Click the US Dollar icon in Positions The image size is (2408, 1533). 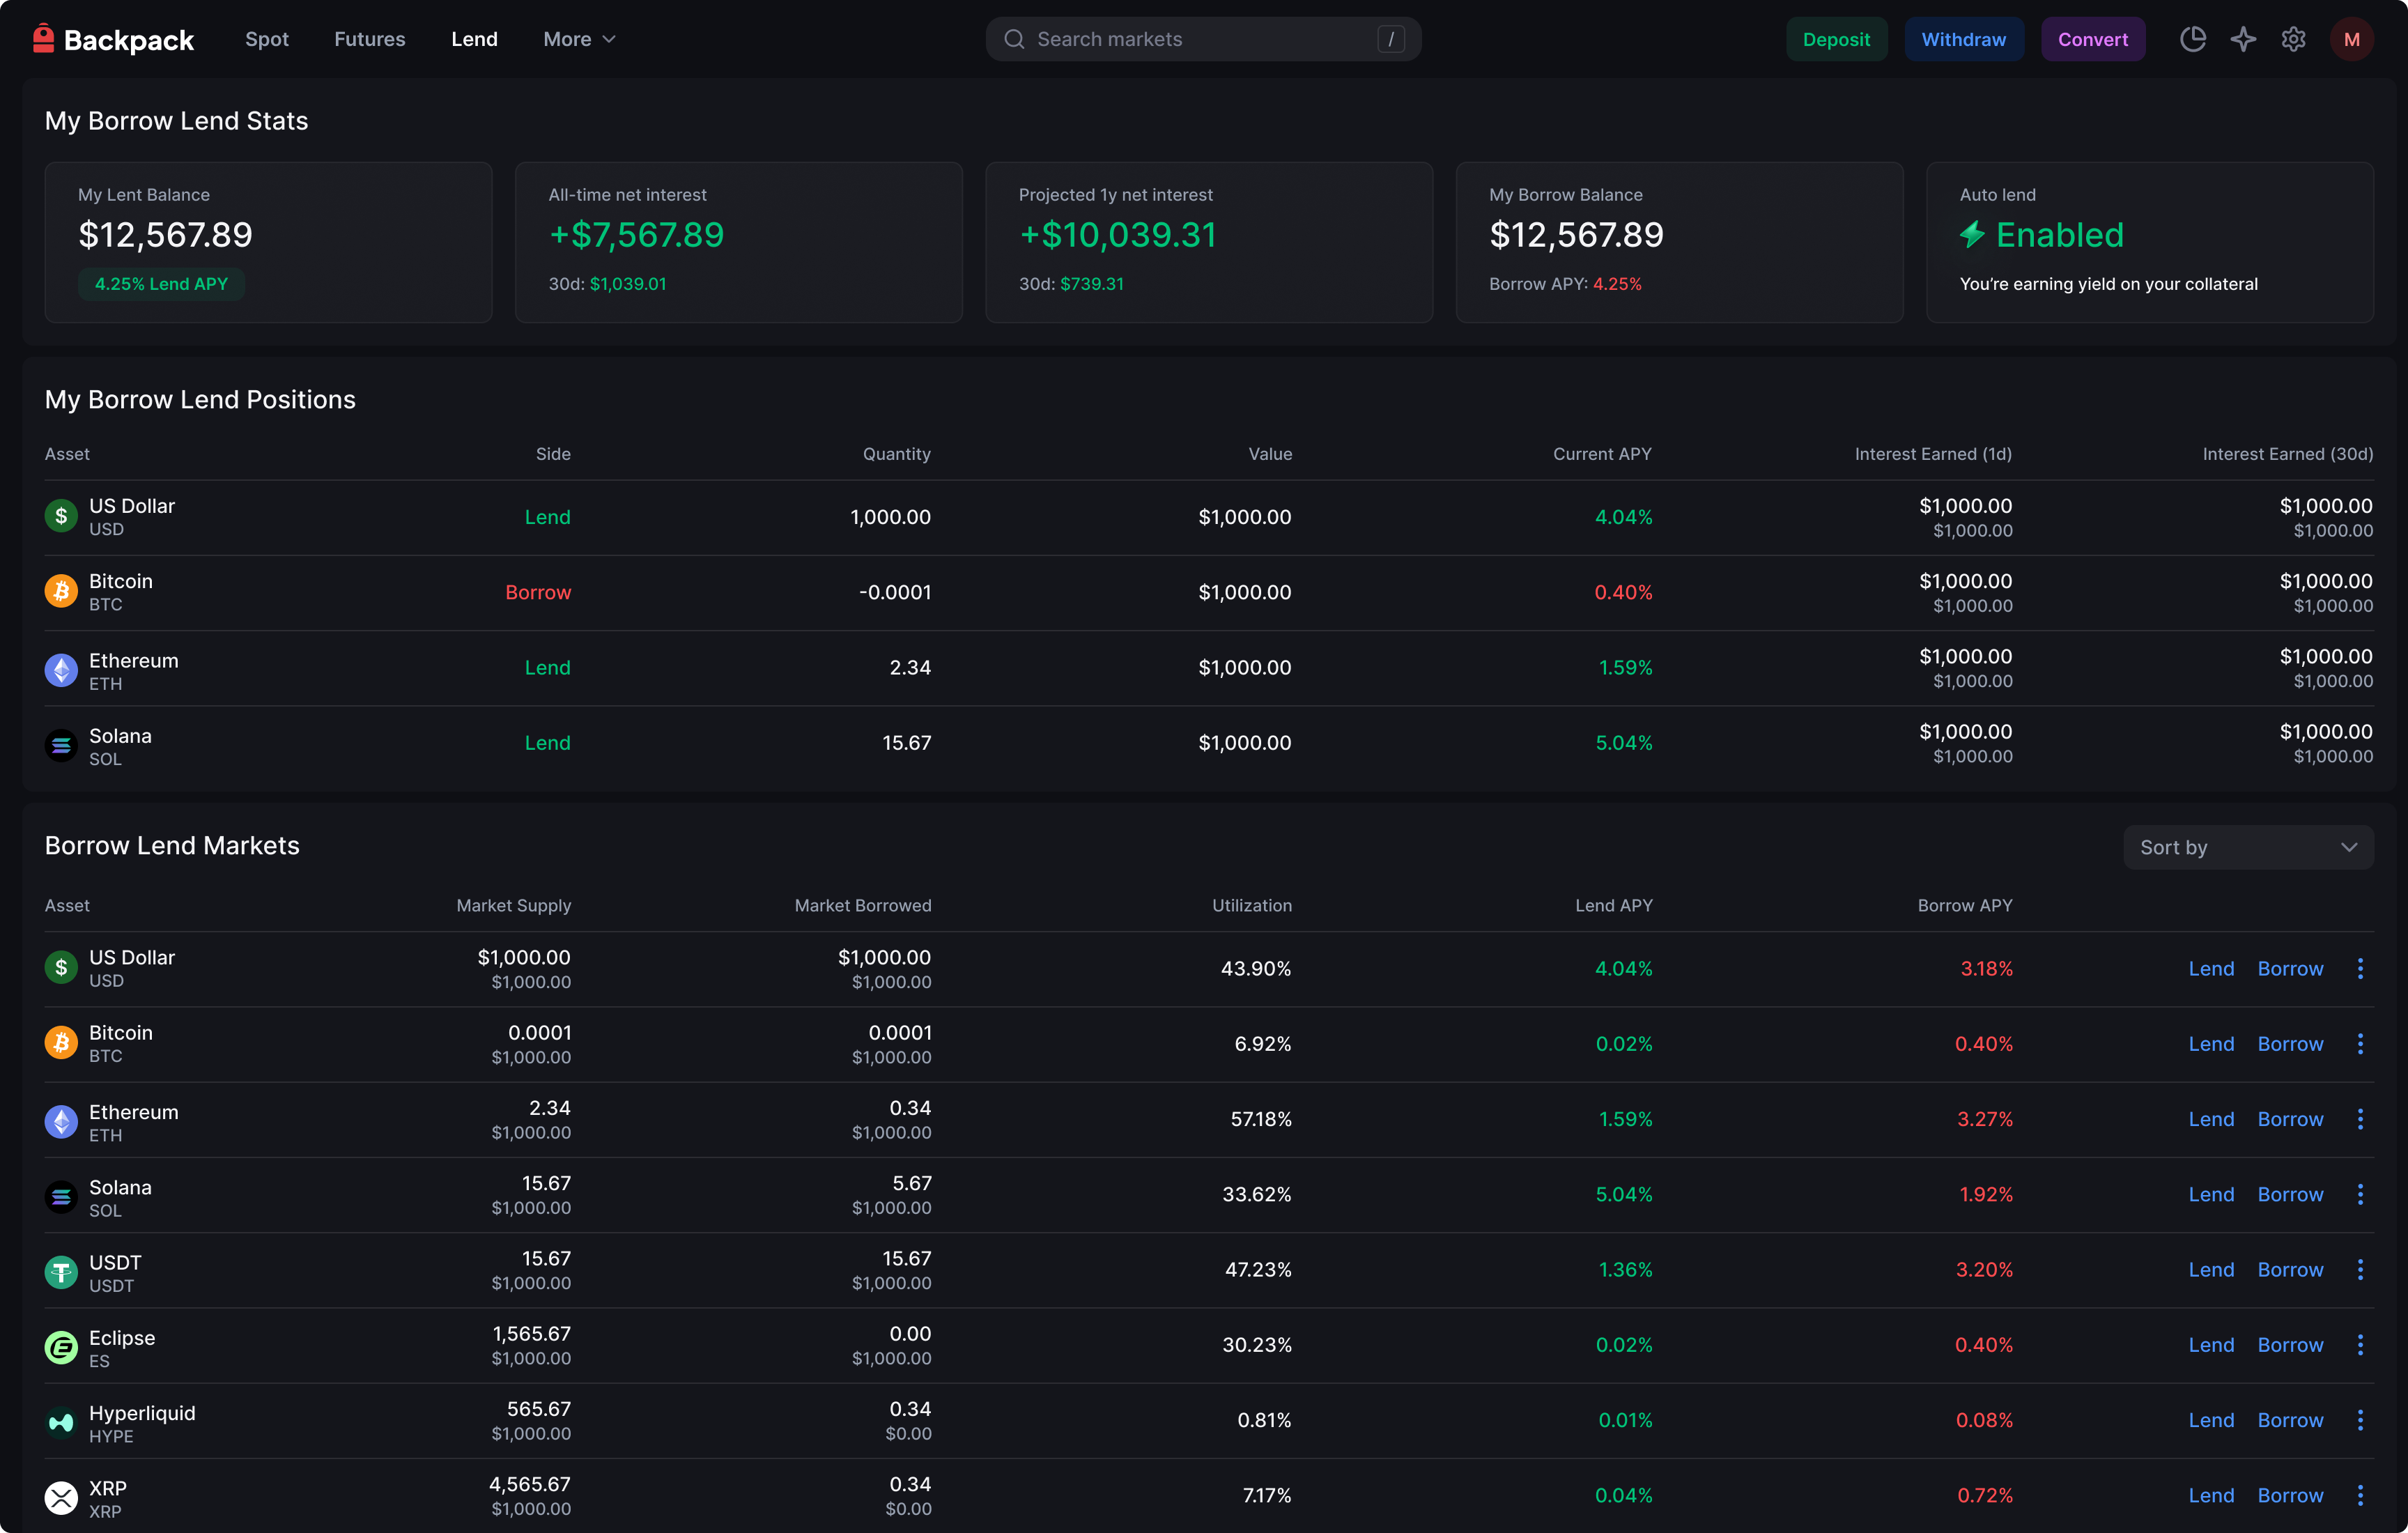click(x=61, y=516)
